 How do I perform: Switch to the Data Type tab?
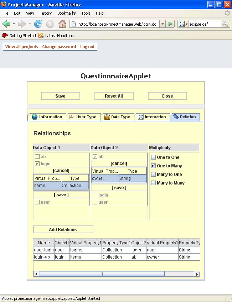117,117
